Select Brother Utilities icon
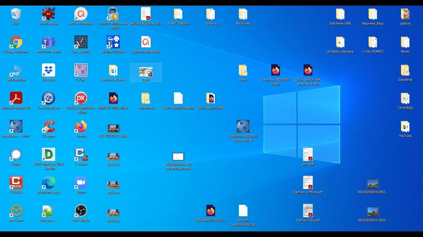The image size is (423, 237). tap(113, 42)
